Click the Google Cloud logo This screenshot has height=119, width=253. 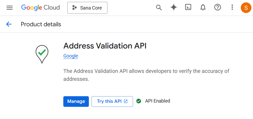40,8
